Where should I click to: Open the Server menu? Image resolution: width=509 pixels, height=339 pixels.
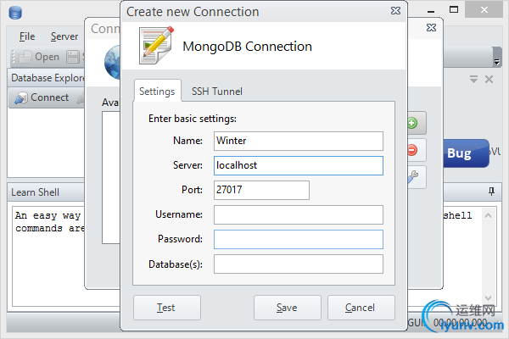click(64, 36)
